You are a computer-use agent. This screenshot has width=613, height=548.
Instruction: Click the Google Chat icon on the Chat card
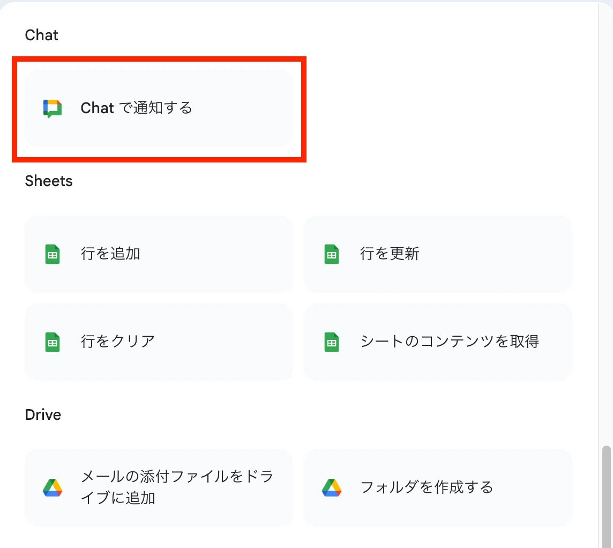coord(53,108)
